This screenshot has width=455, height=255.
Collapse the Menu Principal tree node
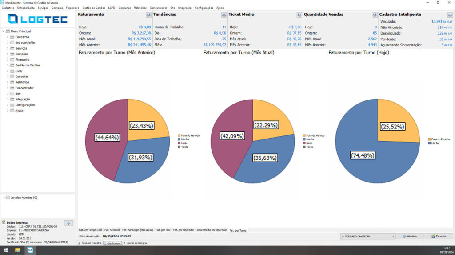[x=3, y=31]
